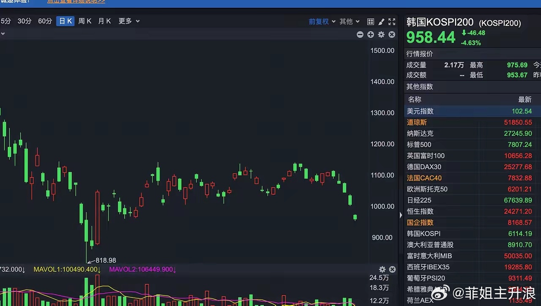541x306 pixels.
Task: Open the 纳斯达克 index row
Action: (473, 134)
